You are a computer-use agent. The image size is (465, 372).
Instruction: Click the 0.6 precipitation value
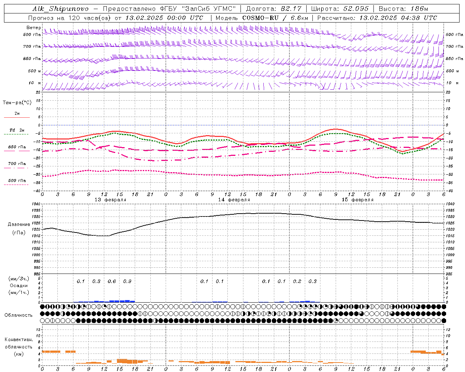pyautogui.click(x=112, y=282)
